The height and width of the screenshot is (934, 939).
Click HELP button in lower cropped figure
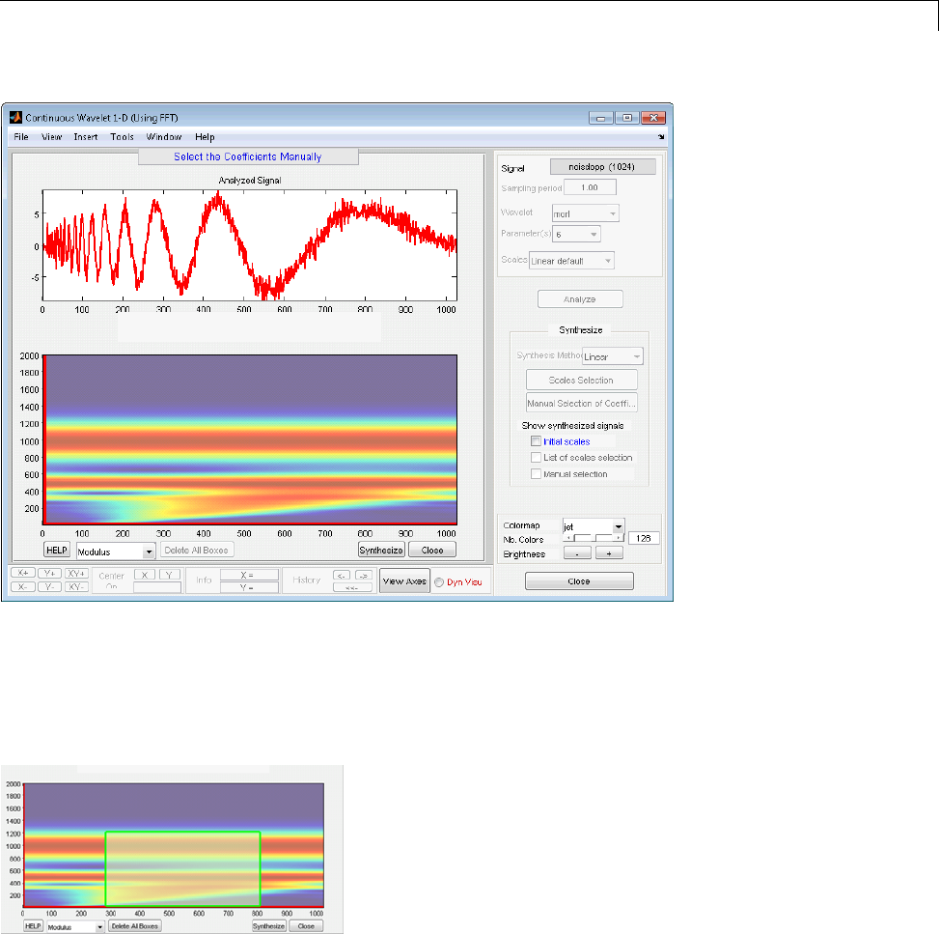coord(33,925)
